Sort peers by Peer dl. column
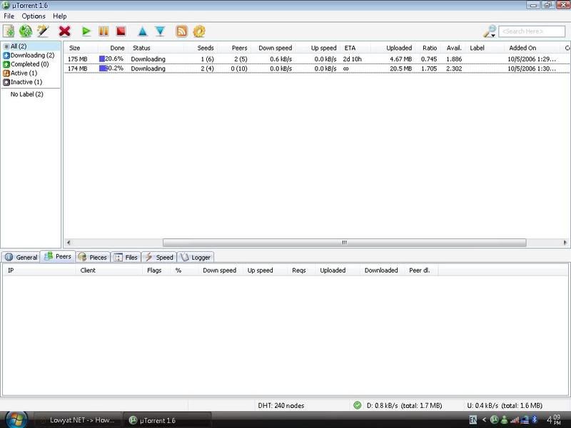The image size is (571, 428). pyautogui.click(x=420, y=270)
